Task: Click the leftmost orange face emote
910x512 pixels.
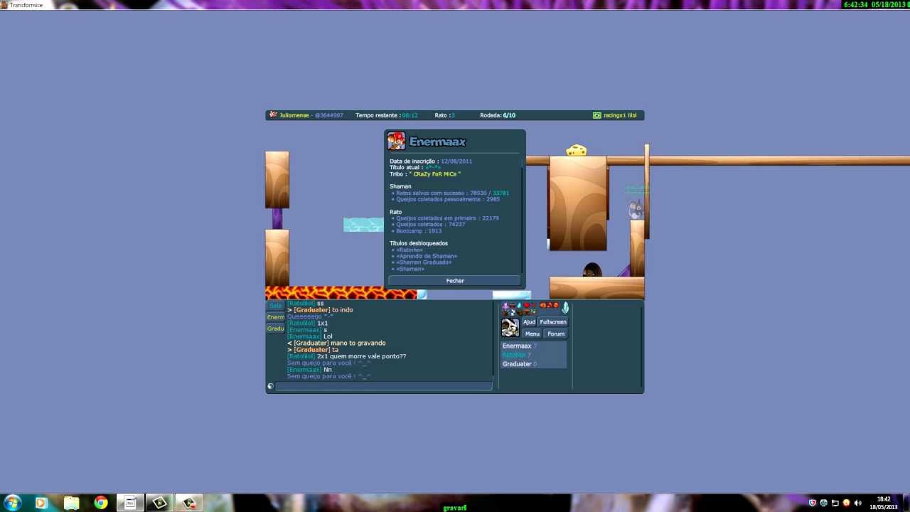Action: [543, 305]
